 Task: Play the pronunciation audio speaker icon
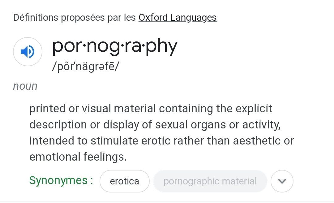click(28, 52)
